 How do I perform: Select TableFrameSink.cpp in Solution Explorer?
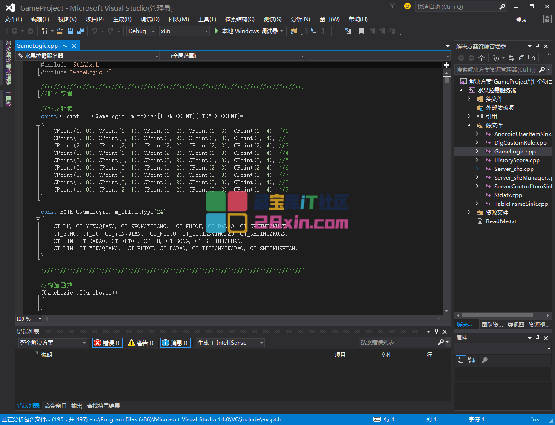(x=521, y=204)
